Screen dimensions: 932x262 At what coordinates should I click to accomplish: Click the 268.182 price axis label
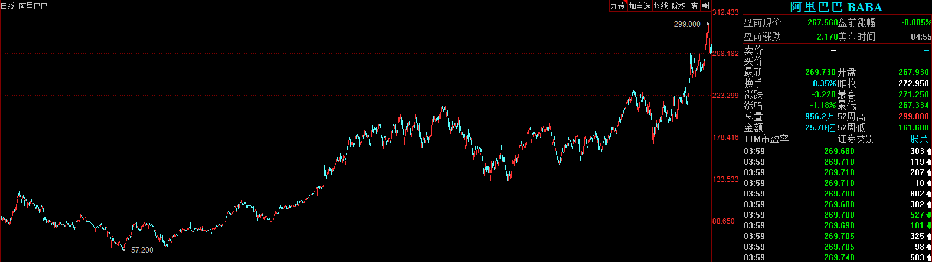[x=726, y=54]
